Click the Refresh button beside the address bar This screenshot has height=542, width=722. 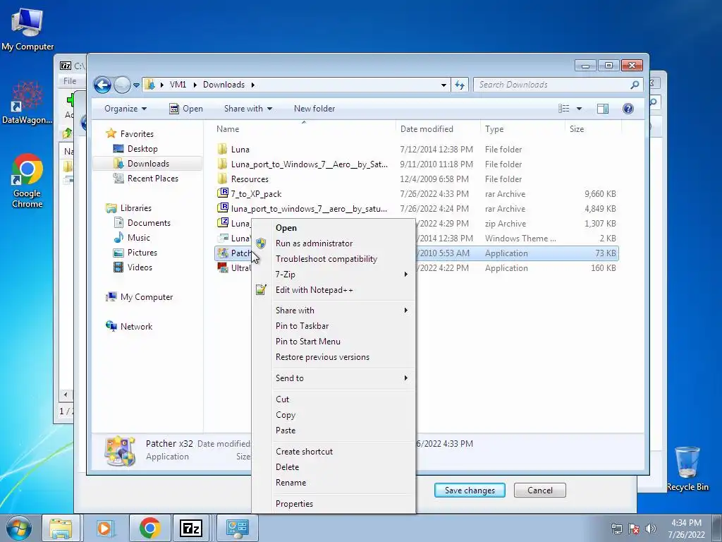pos(460,85)
